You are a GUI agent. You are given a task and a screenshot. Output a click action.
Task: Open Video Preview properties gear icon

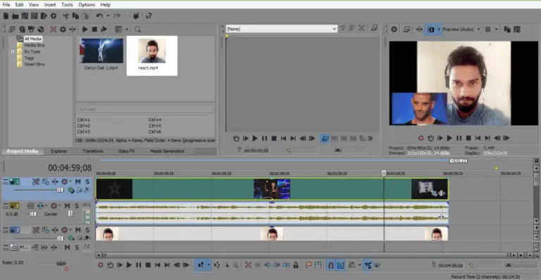pyautogui.click(x=394, y=30)
